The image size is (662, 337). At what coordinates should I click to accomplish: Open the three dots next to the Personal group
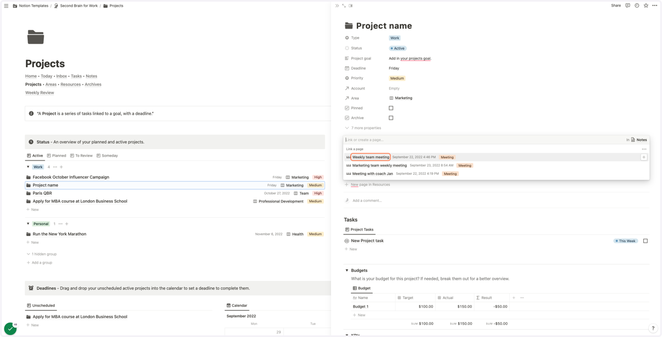tap(61, 224)
